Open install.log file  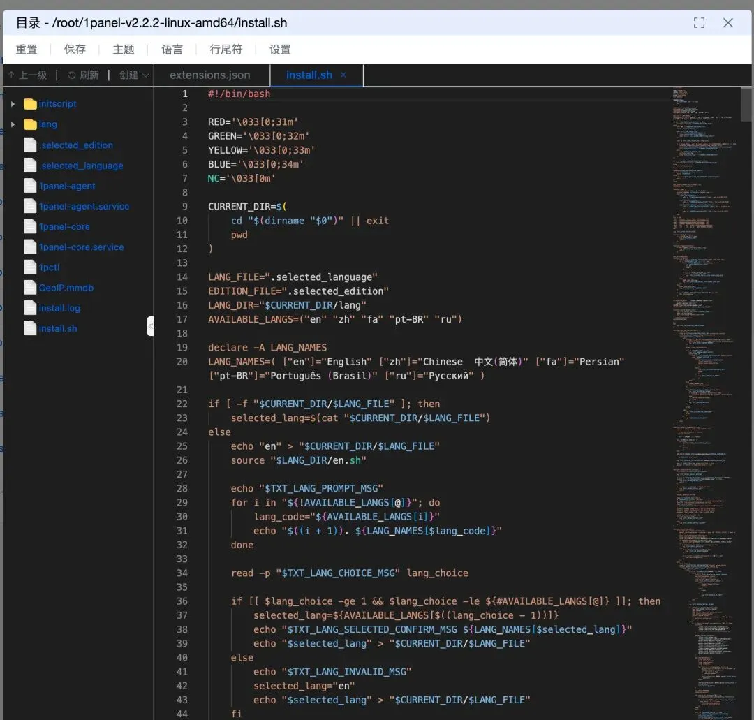tap(59, 308)
